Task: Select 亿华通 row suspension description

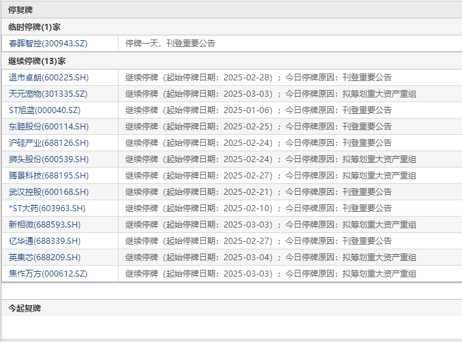Action: point(258,241)
